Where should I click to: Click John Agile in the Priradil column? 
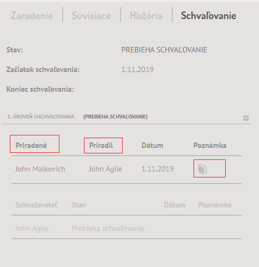(x=105, y=169)
